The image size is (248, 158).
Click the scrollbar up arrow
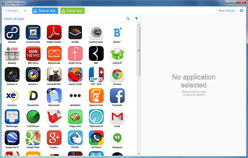(x=139, y=24)
